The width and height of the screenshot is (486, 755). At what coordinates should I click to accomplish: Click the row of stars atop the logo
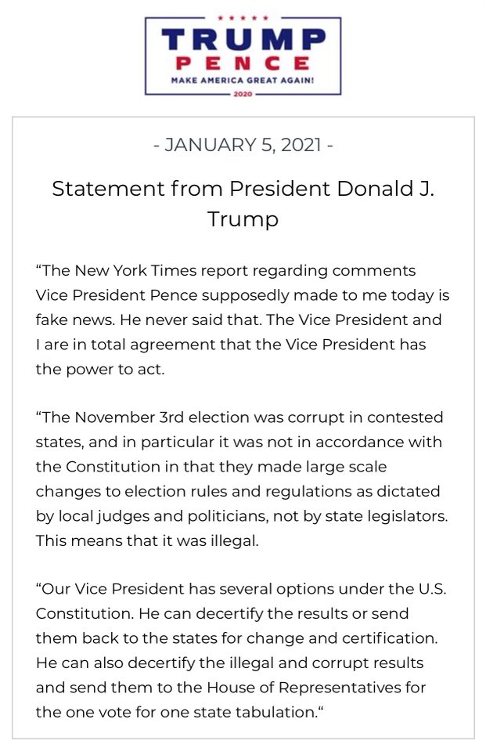[243, 17]
